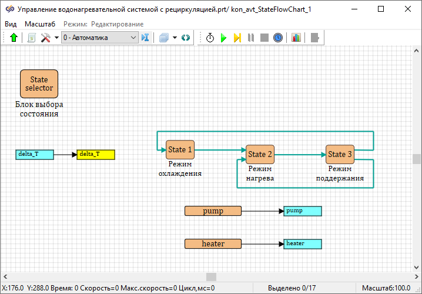Viewport: 422px width, 294px height.
Task: Click the blue clock icon
Action: 277,38
